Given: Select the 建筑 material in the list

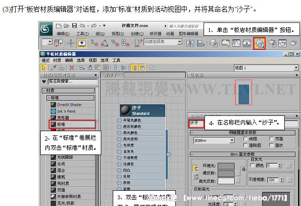Looking at the screenshot, I should coord(73,177).
